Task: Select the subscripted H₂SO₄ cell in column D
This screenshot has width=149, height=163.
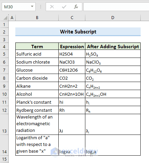Action: point(113,54)
